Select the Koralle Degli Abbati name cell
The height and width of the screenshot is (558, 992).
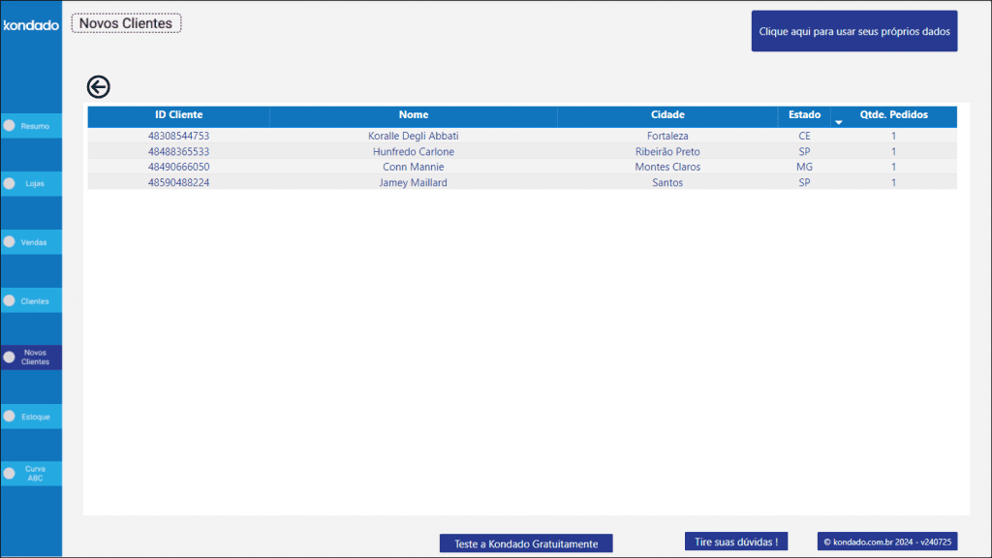[x=413, y=137]
